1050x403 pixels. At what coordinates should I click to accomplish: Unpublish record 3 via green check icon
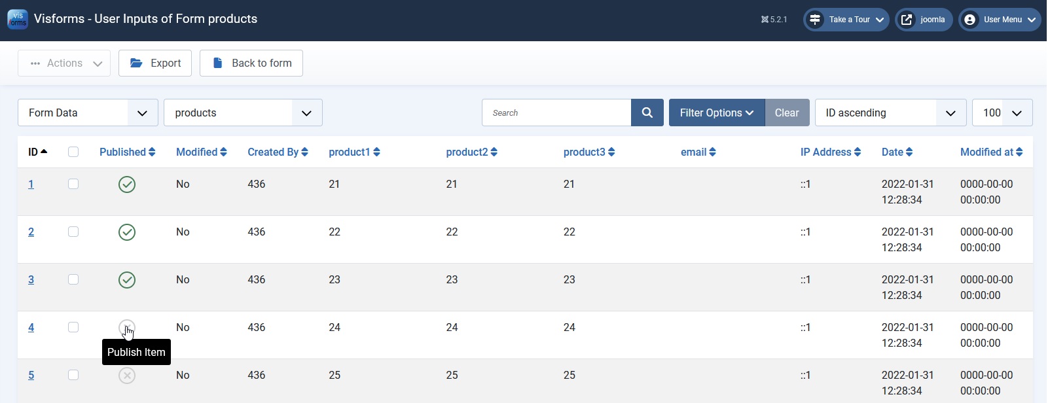pos(127,280)
